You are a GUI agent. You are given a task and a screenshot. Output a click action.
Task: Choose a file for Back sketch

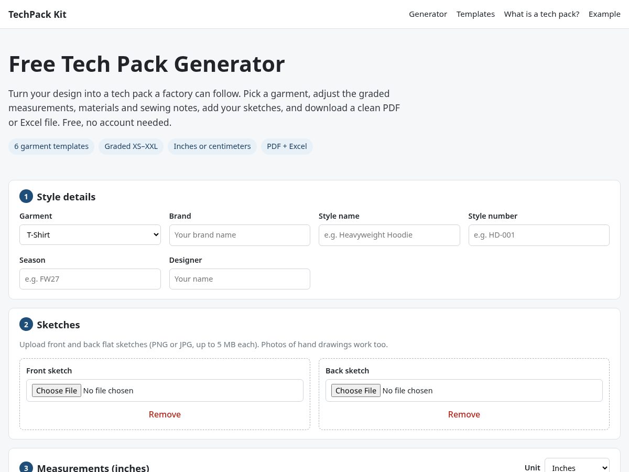coord(356,391)
